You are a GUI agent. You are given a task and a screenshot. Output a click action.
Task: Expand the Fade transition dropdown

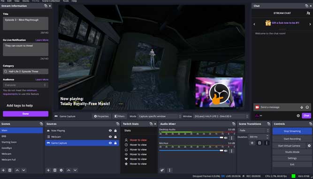point(254,130)
